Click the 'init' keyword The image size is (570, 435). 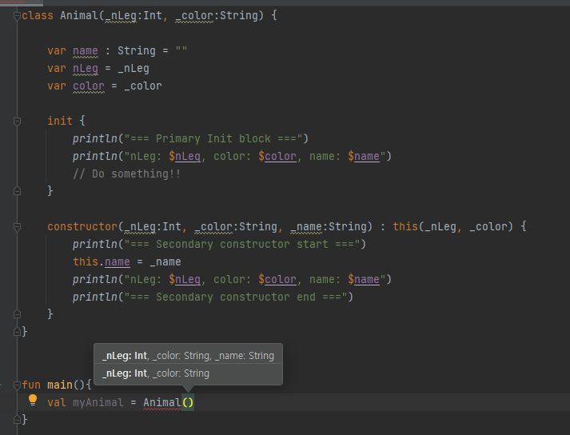click(60, 121)
